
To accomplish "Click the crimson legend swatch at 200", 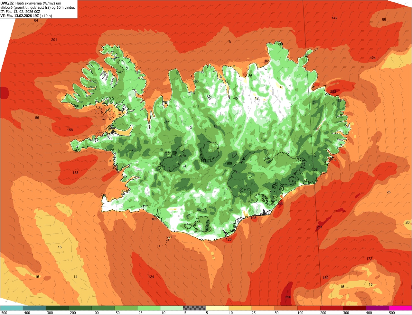I will pyautogui.click(x=332, y=308).
